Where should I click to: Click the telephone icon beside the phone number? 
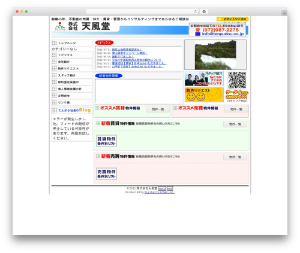(x=198, y=30)
